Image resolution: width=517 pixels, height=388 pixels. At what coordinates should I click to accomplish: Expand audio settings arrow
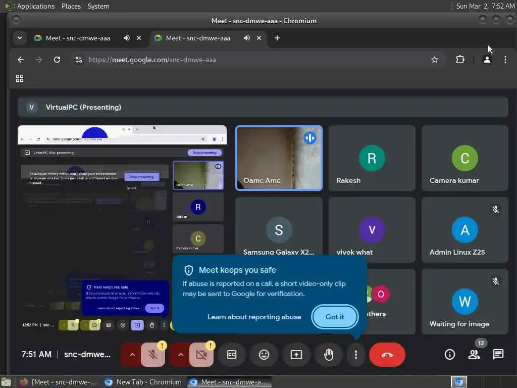pos(132,355)
